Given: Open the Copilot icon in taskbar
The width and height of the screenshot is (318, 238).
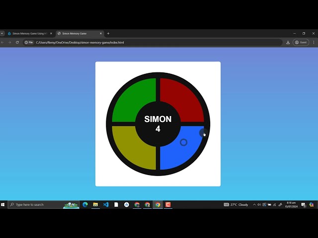Looking at the screenshot, I should pyautogui.click(x=312, y=205).
